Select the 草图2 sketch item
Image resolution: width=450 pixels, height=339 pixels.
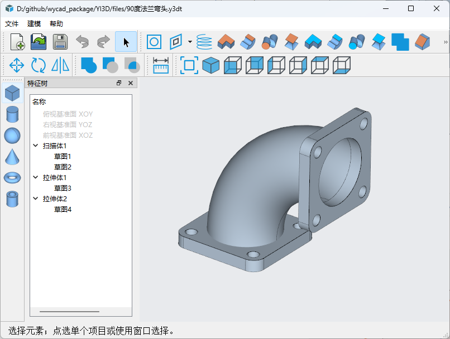pos(63,167)
